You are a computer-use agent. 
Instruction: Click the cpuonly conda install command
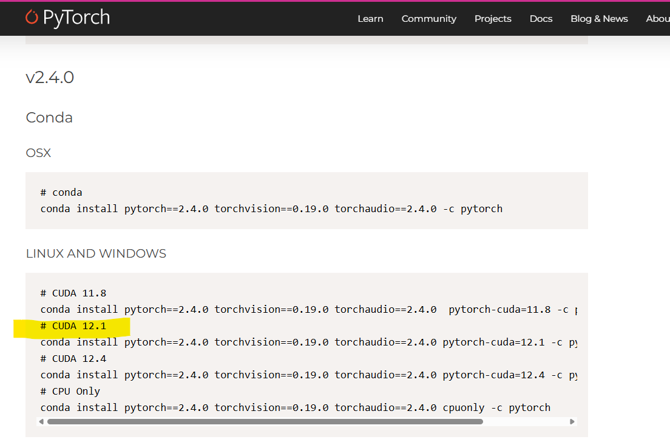click(296, 408)
